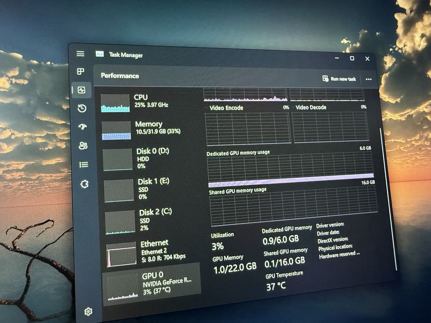Click the Dedicated GPU memory usage graph
The image size is (431, 323).
[x=291, y=170]
